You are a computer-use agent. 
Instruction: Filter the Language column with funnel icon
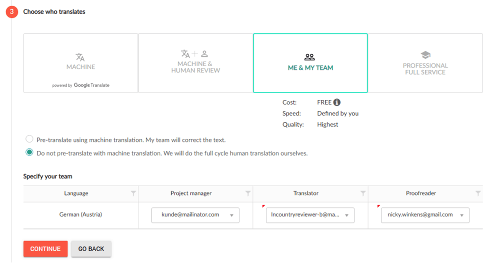pyautogui.click(x=133, y=193)
